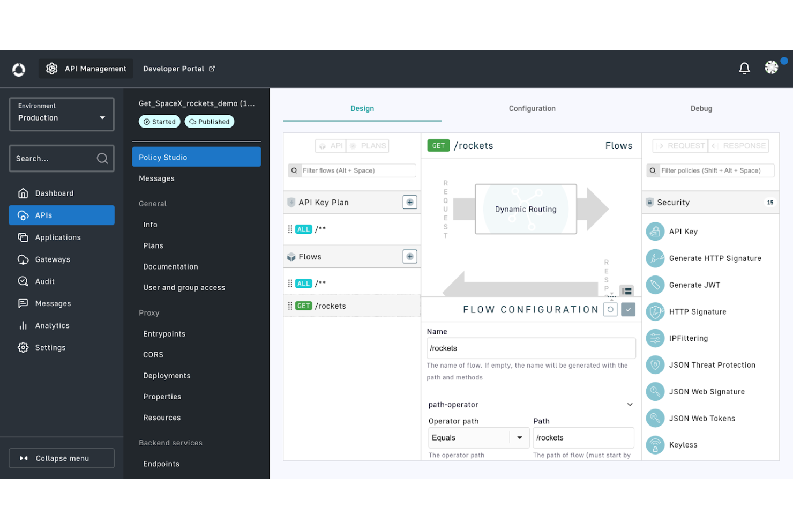Select the Generate JWT policy icon
The image size is (793, 529).
pos(655,285)
